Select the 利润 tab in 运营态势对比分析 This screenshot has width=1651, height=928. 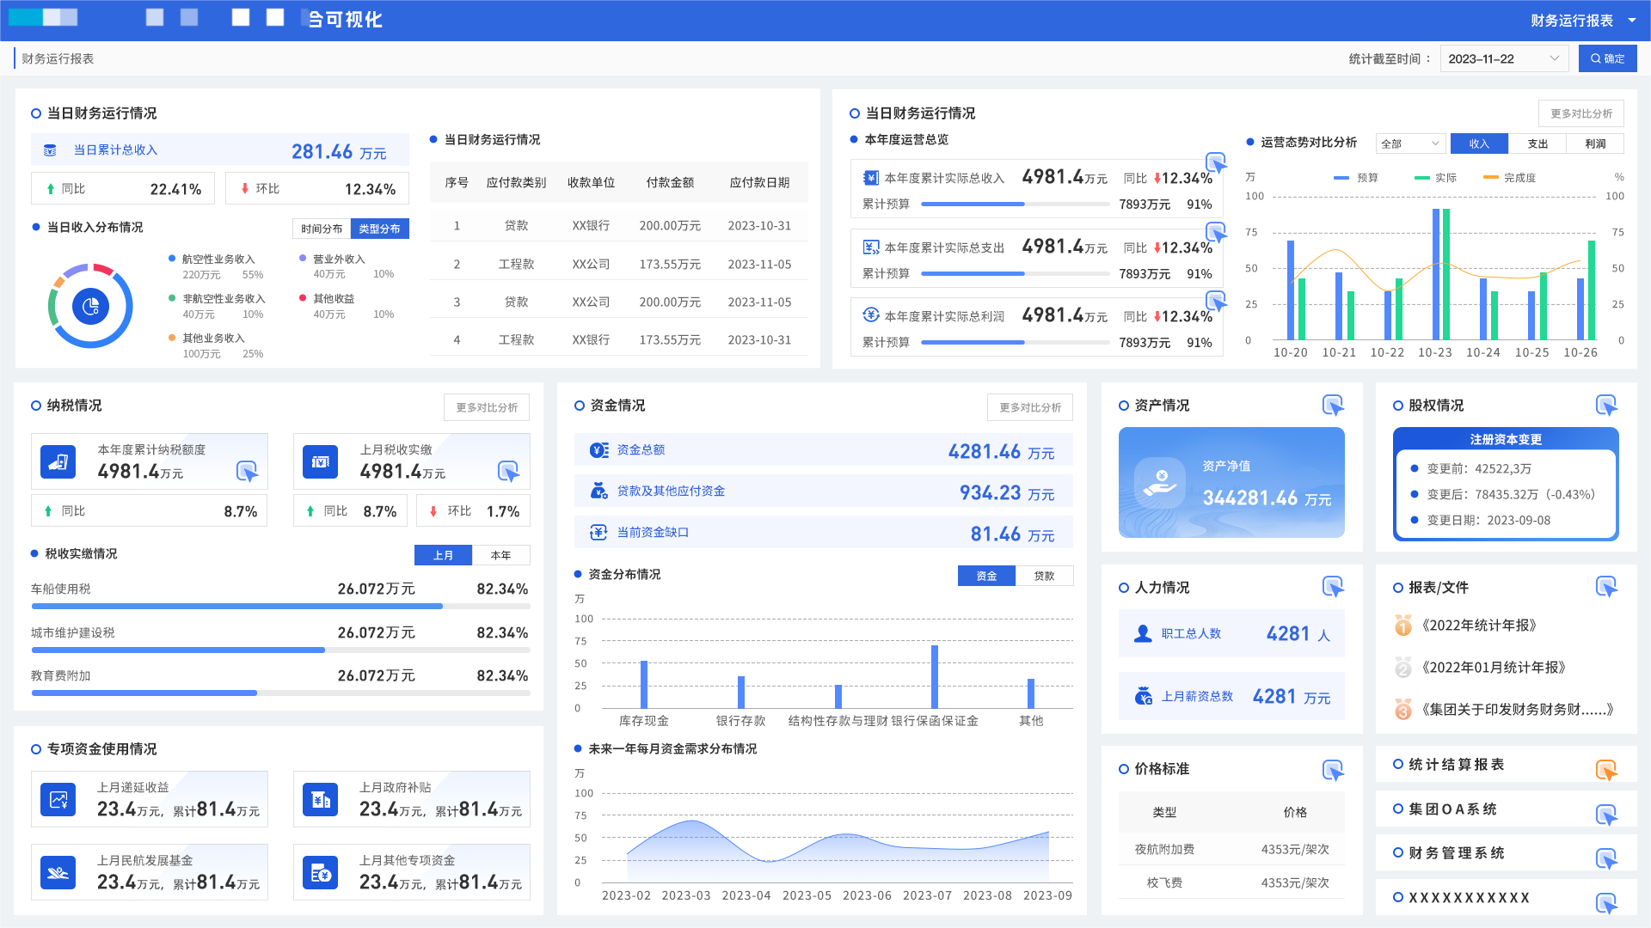click(x=1595, y=143)
